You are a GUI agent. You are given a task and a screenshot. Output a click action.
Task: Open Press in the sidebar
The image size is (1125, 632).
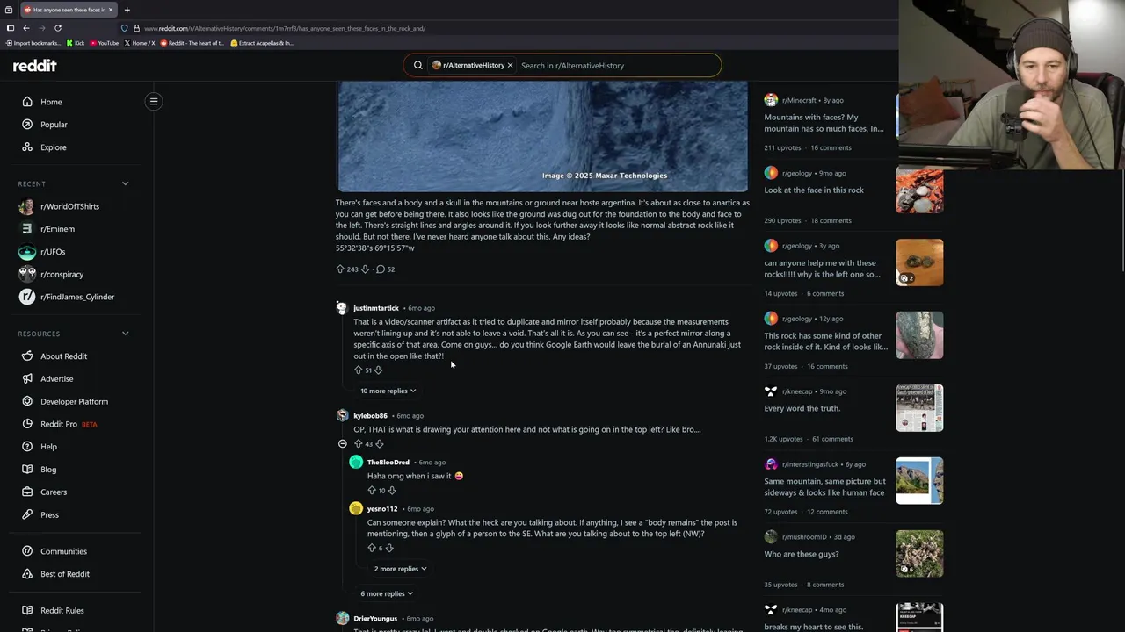49,515
